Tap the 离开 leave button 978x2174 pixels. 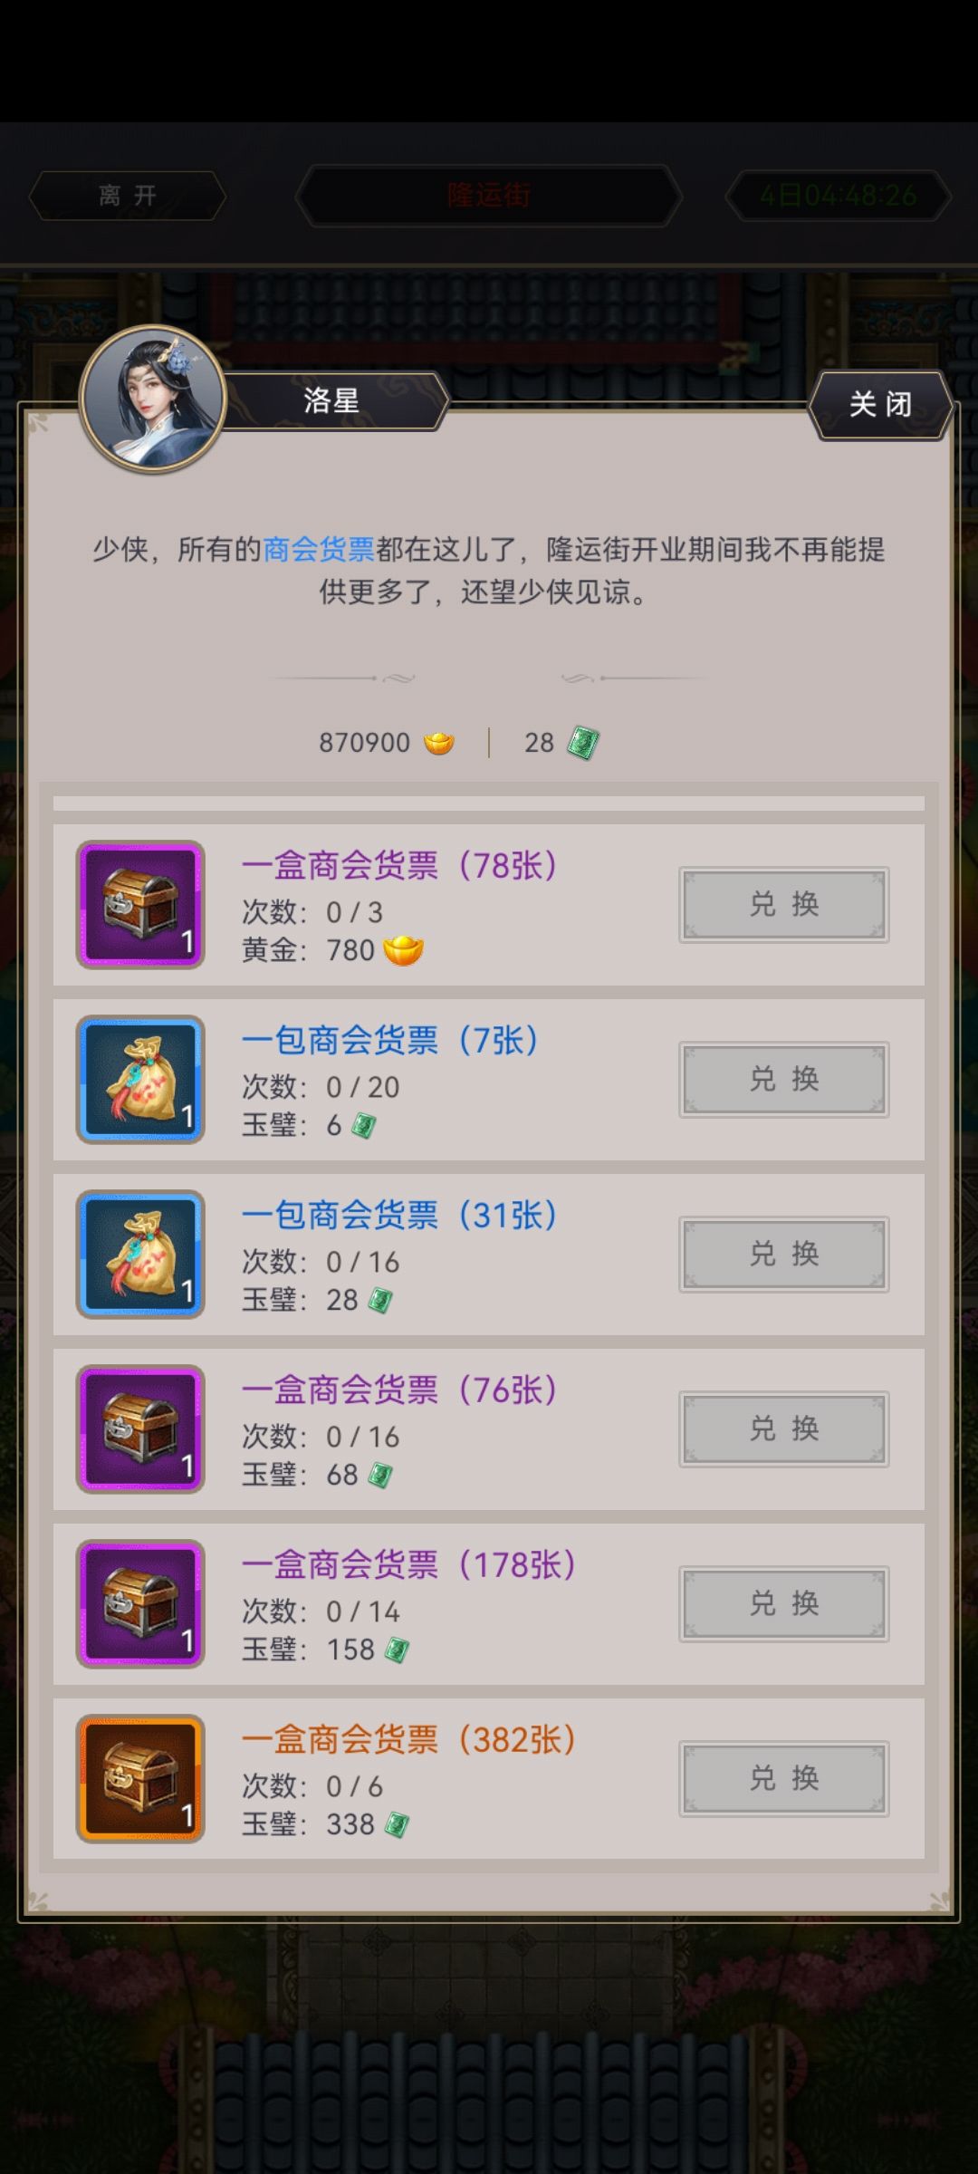tap(128, 196)
